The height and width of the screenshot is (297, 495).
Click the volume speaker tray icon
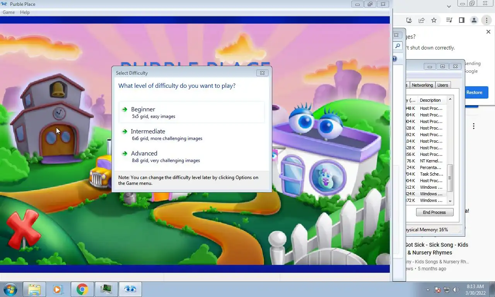456,290
